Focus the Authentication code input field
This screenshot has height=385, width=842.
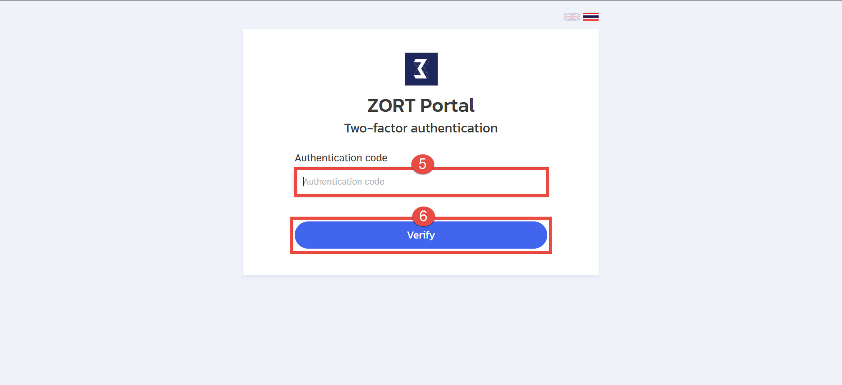(x=421, y=182)
